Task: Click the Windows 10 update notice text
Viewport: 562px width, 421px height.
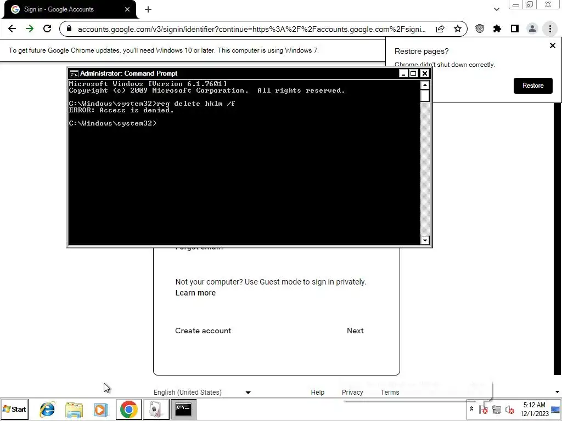Action: 164,50
